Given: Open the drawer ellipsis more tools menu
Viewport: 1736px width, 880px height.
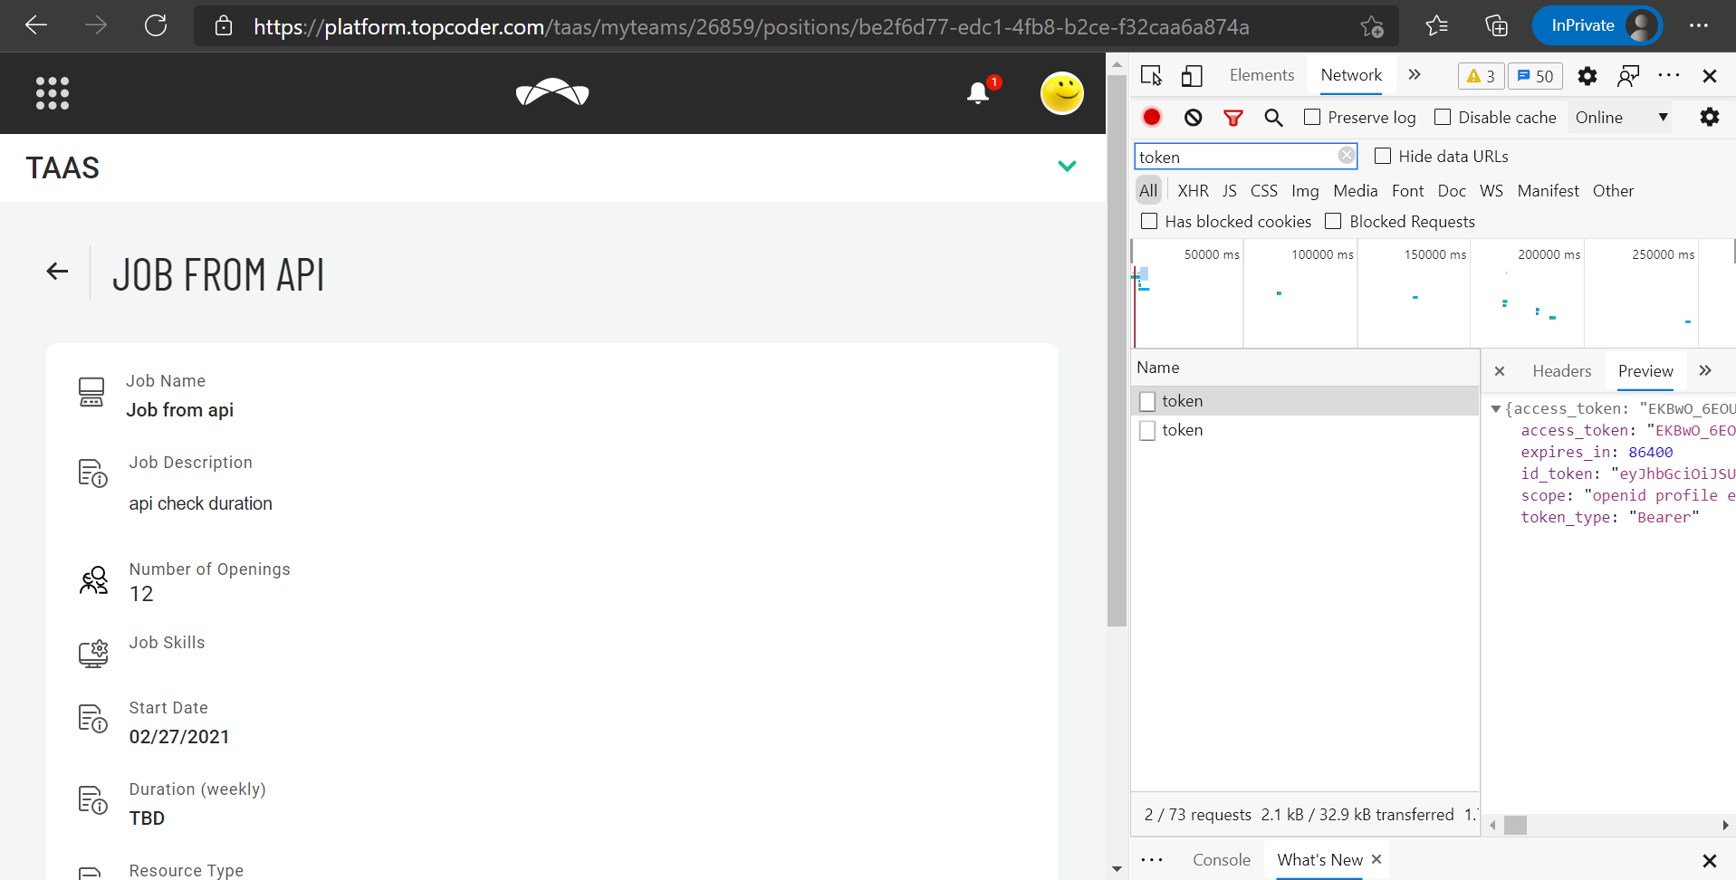Looking at the screenshot, I should tap(1152, 860).
